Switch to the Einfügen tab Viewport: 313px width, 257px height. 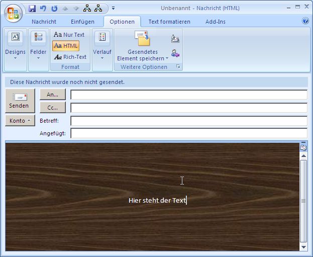point(82,22)
